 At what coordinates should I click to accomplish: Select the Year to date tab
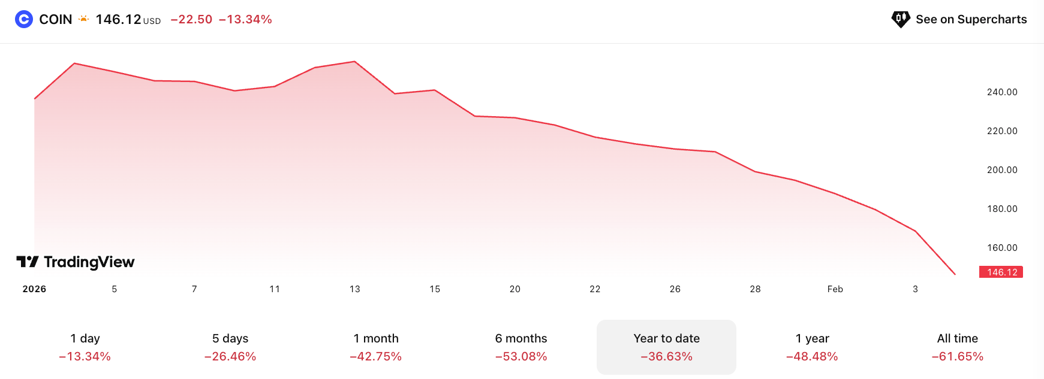[666, 347]
